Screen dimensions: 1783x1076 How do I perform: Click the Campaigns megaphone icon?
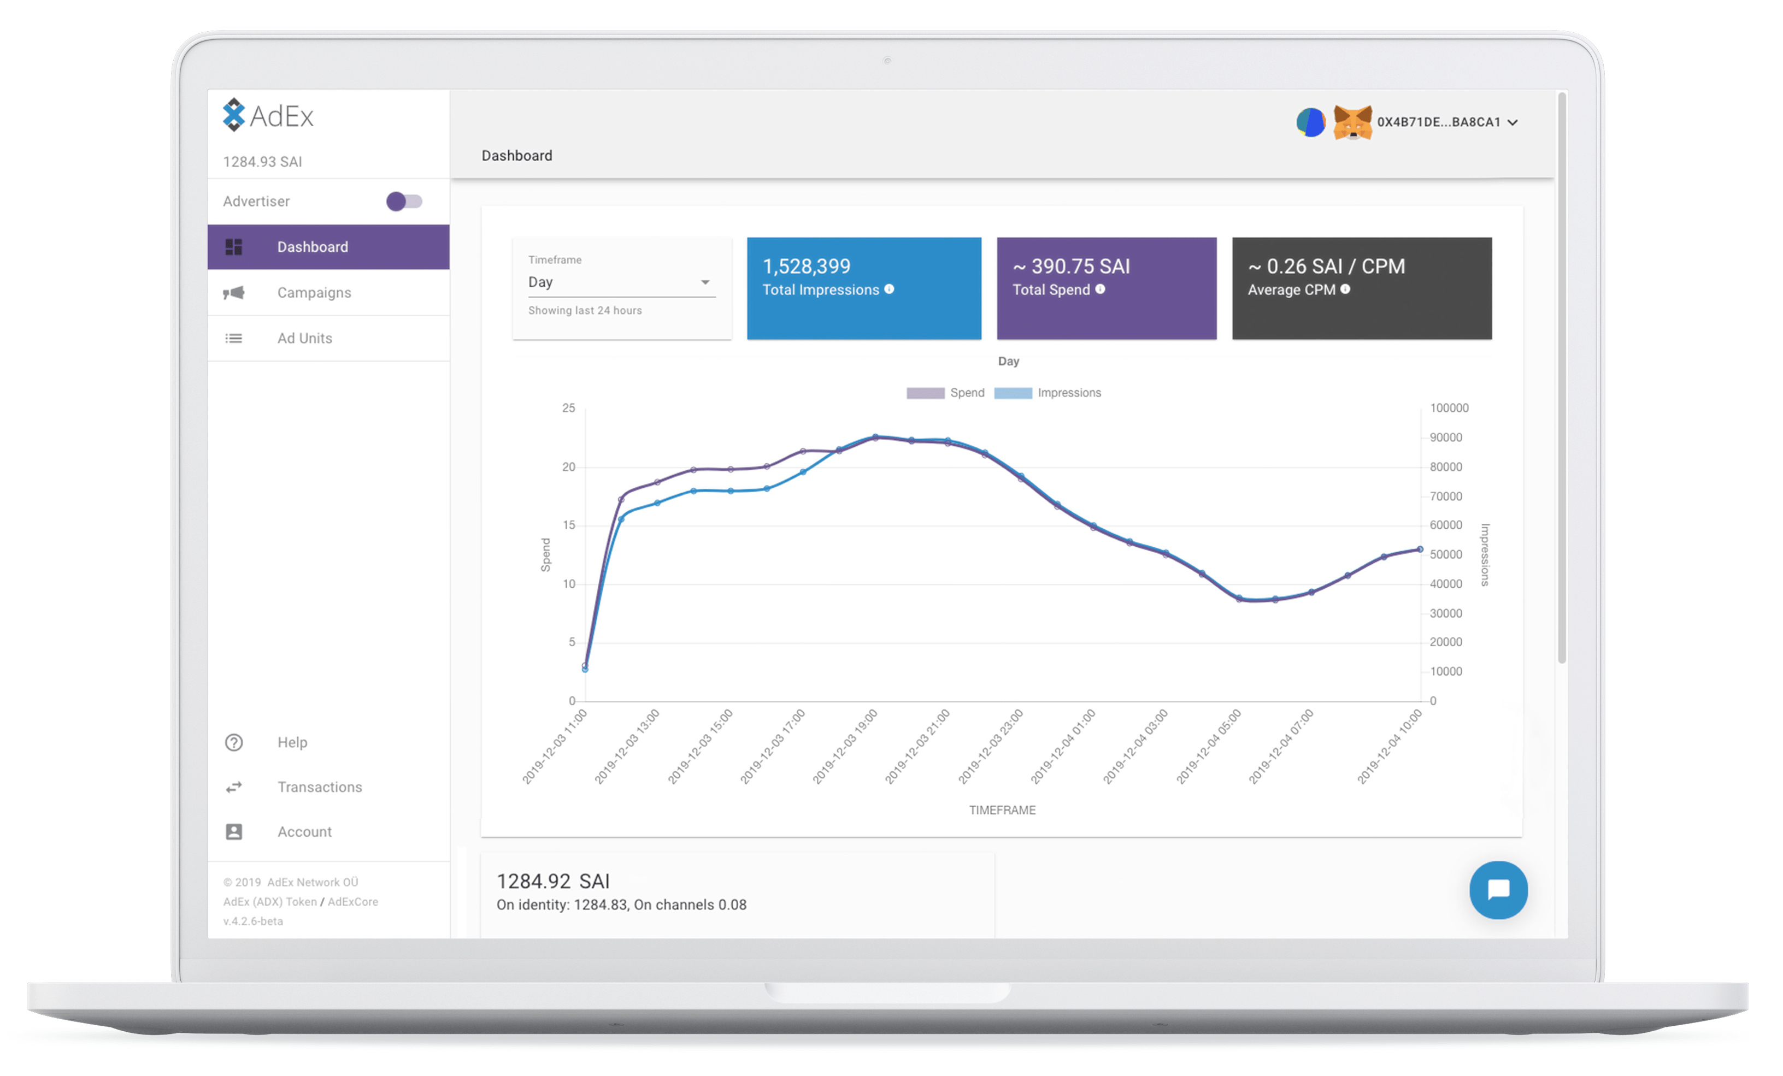point(234,293)
